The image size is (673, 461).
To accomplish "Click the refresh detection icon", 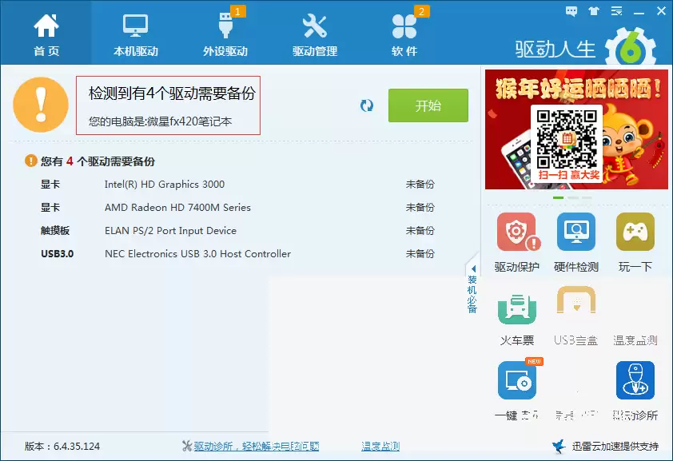I will (x=367, y=105).
